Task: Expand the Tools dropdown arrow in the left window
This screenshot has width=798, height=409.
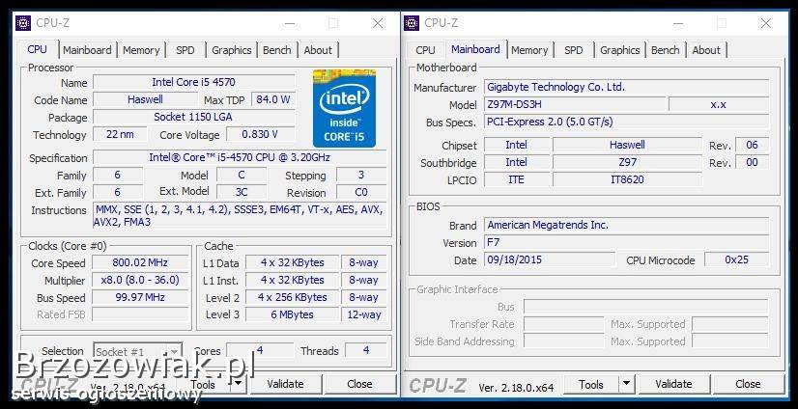Action: pos(240,384)
